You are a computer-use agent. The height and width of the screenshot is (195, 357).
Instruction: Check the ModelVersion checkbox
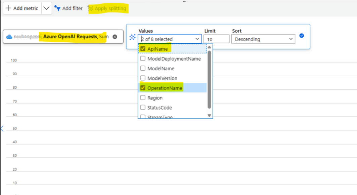coord(143,78)
